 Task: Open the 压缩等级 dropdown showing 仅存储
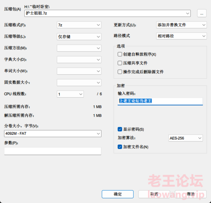point(79,37)
